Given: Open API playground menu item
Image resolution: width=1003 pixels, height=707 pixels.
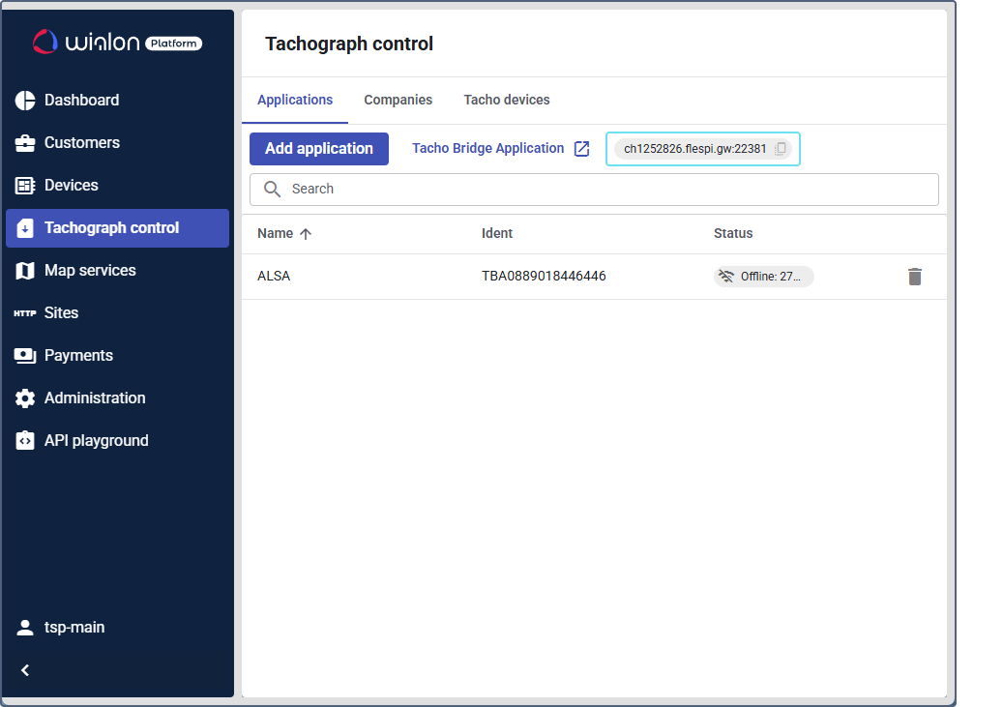Looking at the screenshot, I should [96, 441].
